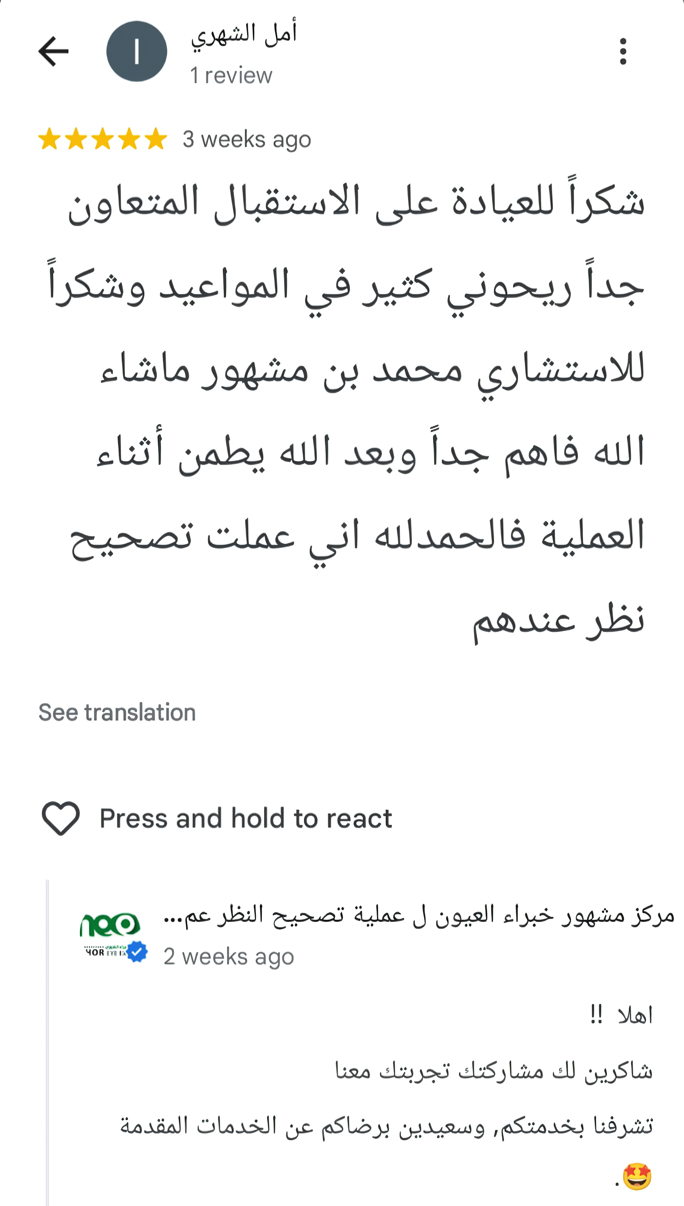The width and height of the screenshot is (684, 1206).
Task: Tap the back arrow
Action: 53,51
